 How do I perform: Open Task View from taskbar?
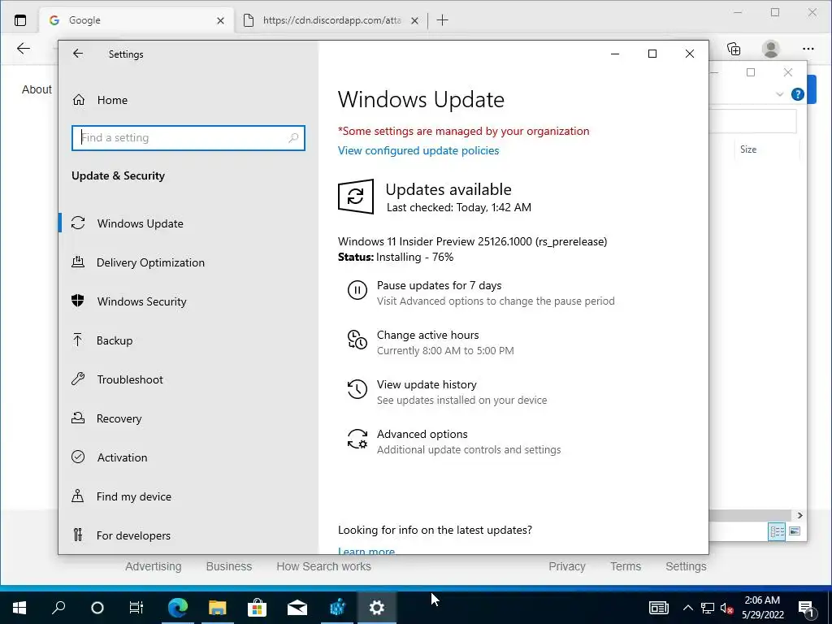pos(136,608)
